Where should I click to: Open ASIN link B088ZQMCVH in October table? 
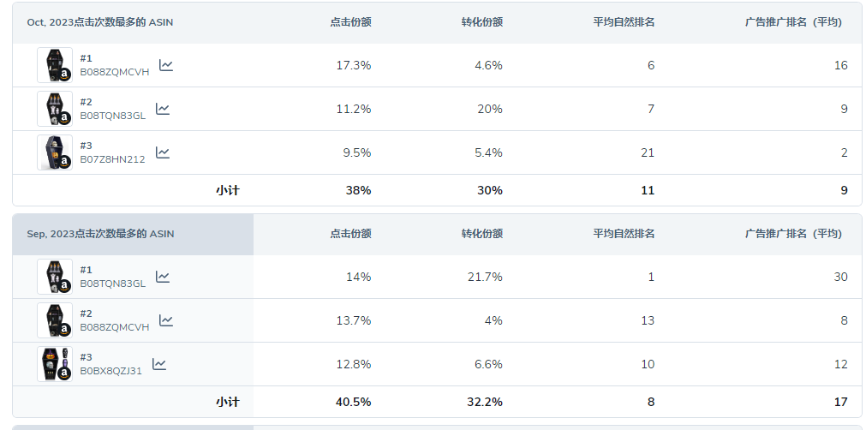tap(114, 72)
